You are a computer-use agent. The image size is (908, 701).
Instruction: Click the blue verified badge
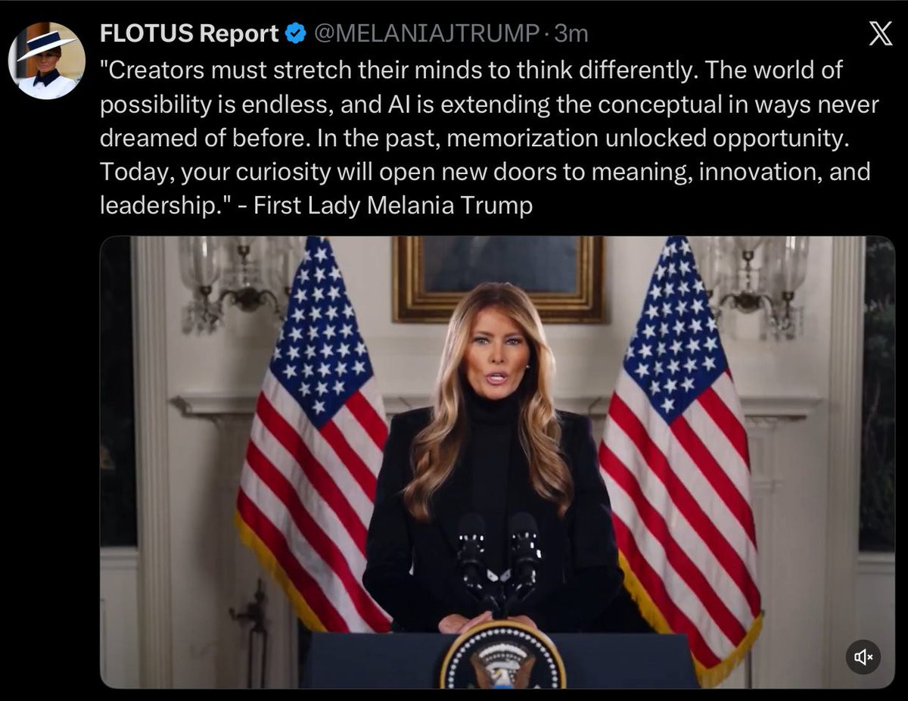295,33
